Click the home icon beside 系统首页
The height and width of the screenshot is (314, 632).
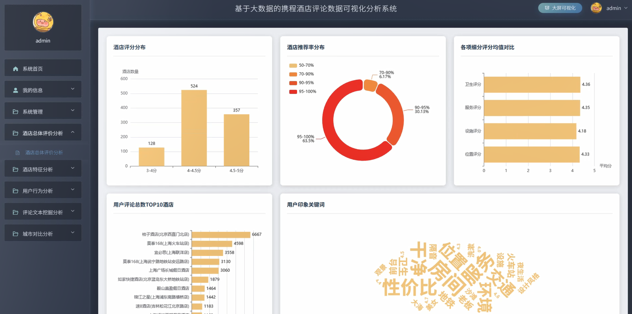point(15,69)
